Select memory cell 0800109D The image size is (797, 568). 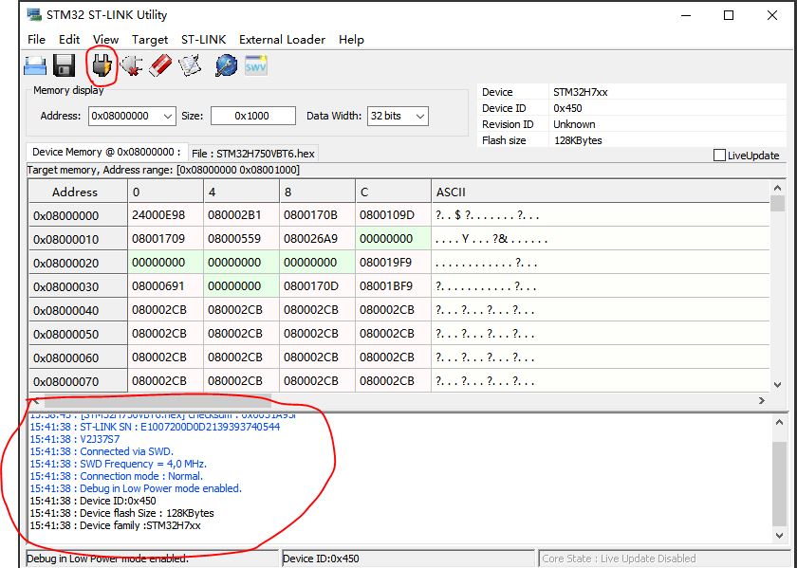click(x=393, y=215)
